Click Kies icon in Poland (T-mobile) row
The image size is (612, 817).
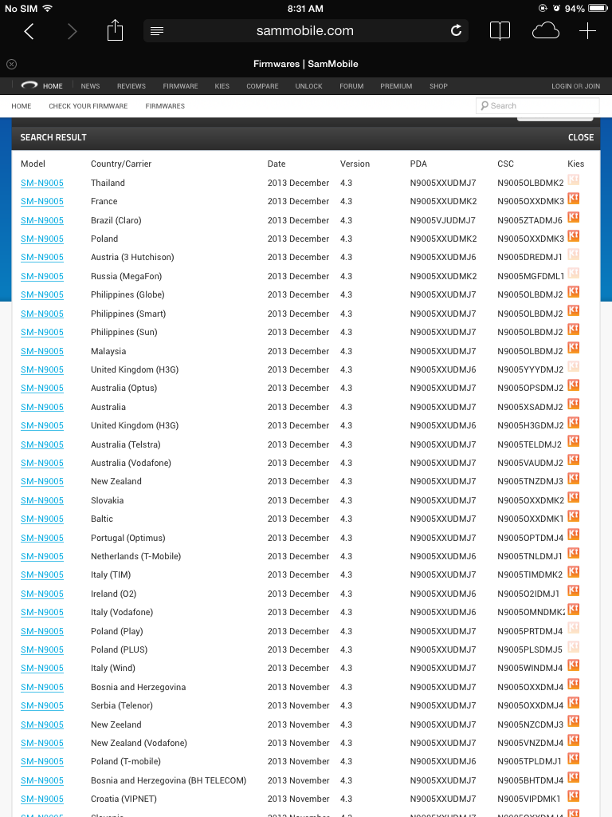tap(574, 759)
